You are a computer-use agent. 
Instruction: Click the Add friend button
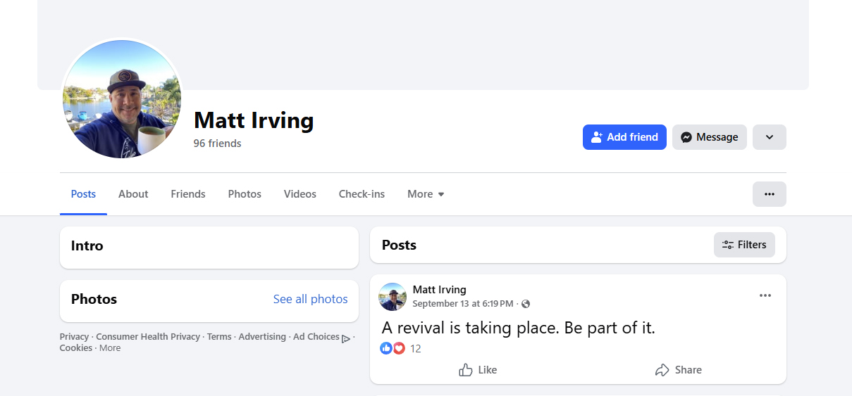[x=624, y=137]
